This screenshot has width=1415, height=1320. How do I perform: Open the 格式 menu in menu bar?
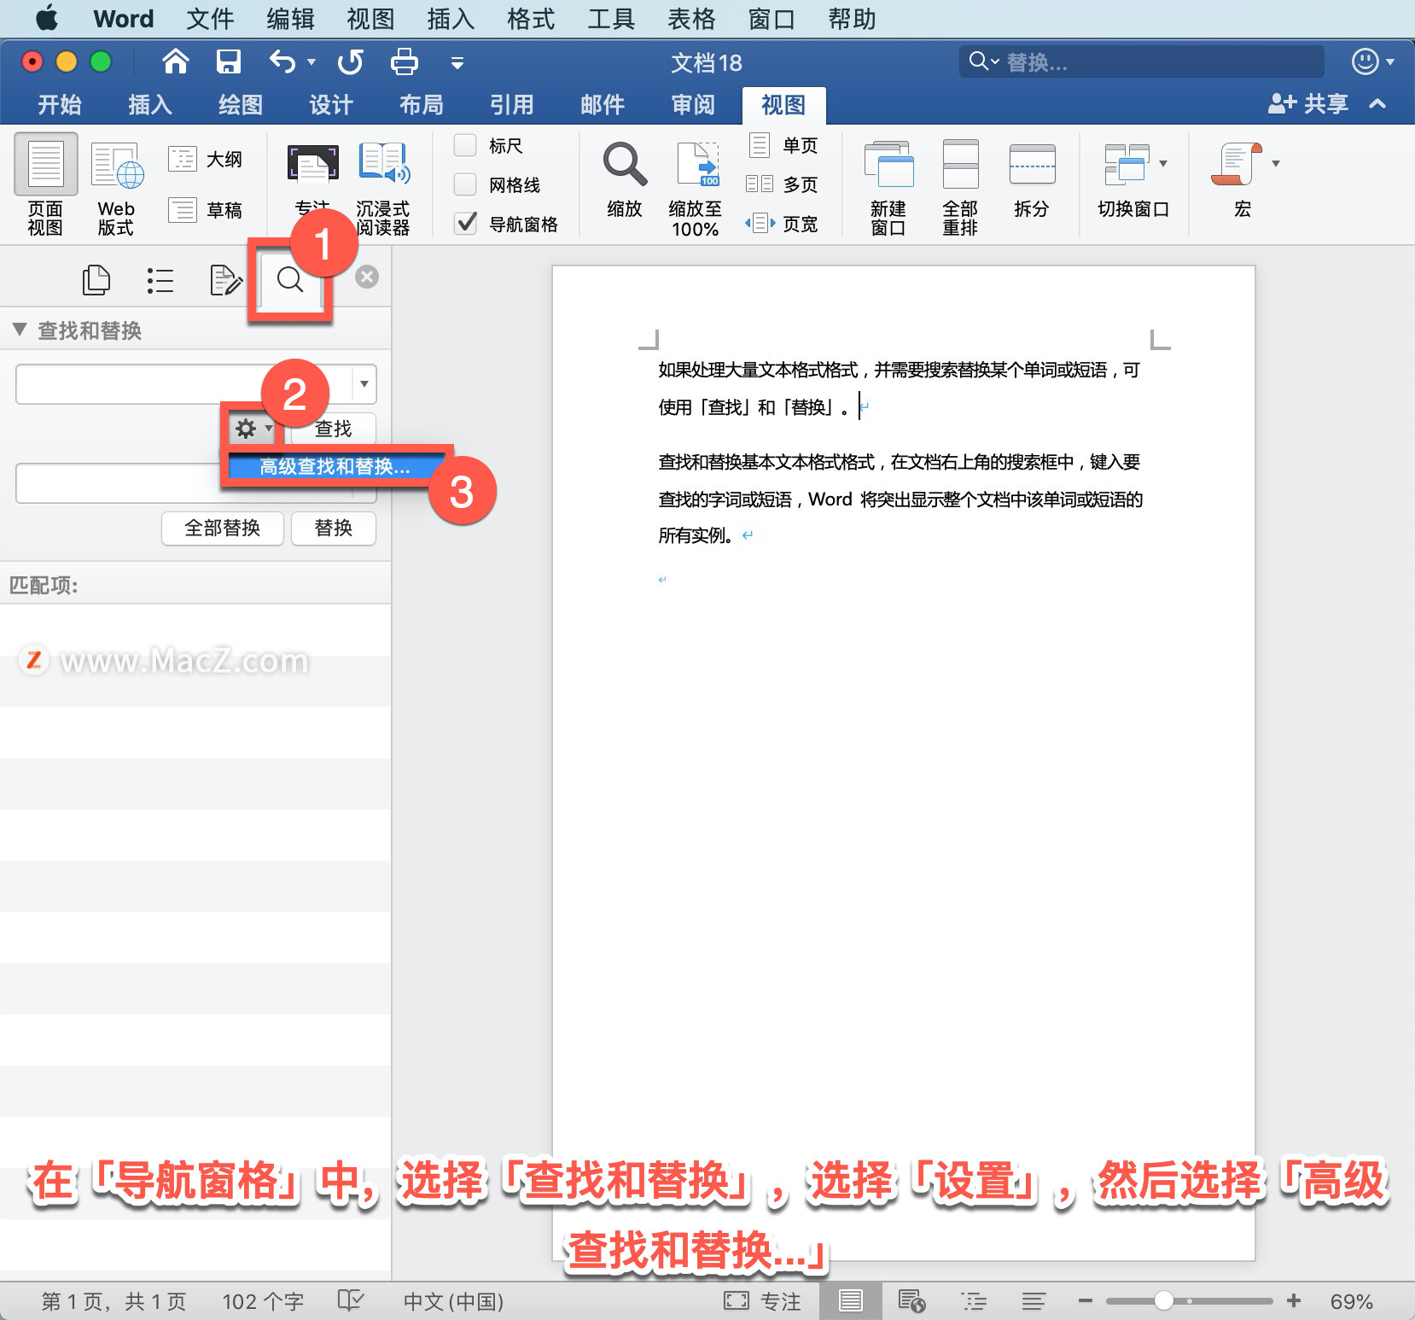click(x=531, y=19)
